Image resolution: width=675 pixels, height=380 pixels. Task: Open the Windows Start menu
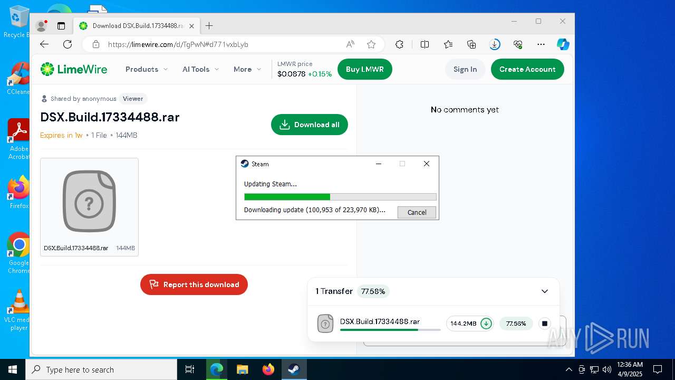(13, 369)
